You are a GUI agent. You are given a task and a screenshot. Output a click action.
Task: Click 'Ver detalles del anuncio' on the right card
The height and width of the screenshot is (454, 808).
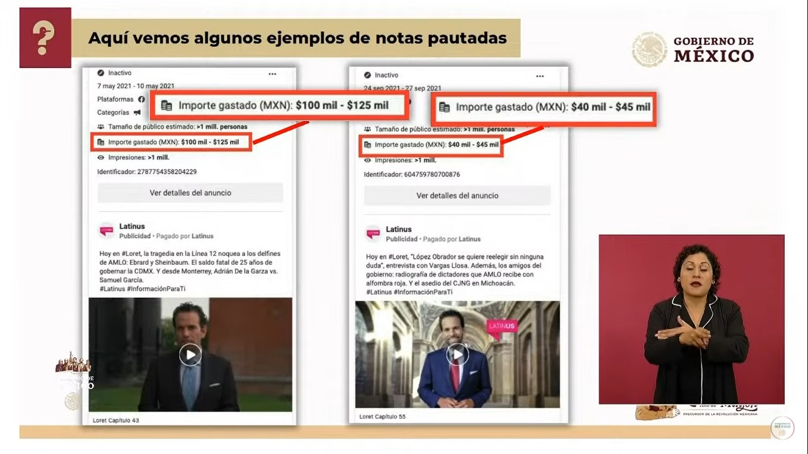457,196
